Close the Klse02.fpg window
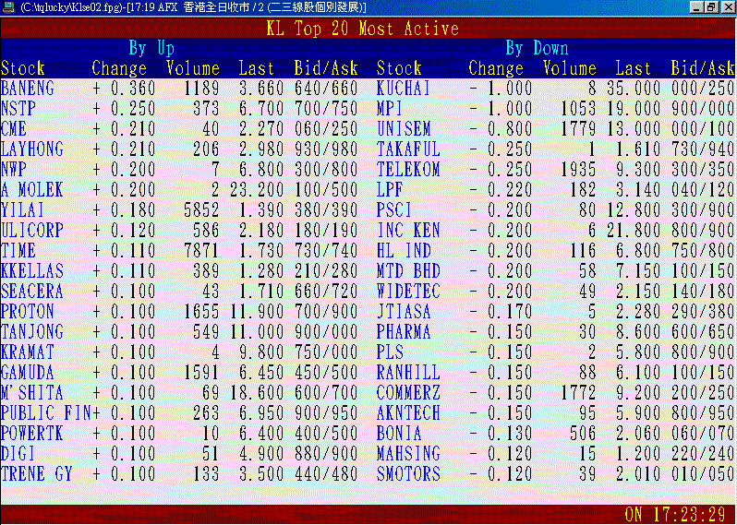This screenshot has width=737, height=525. tap(728, 7)
